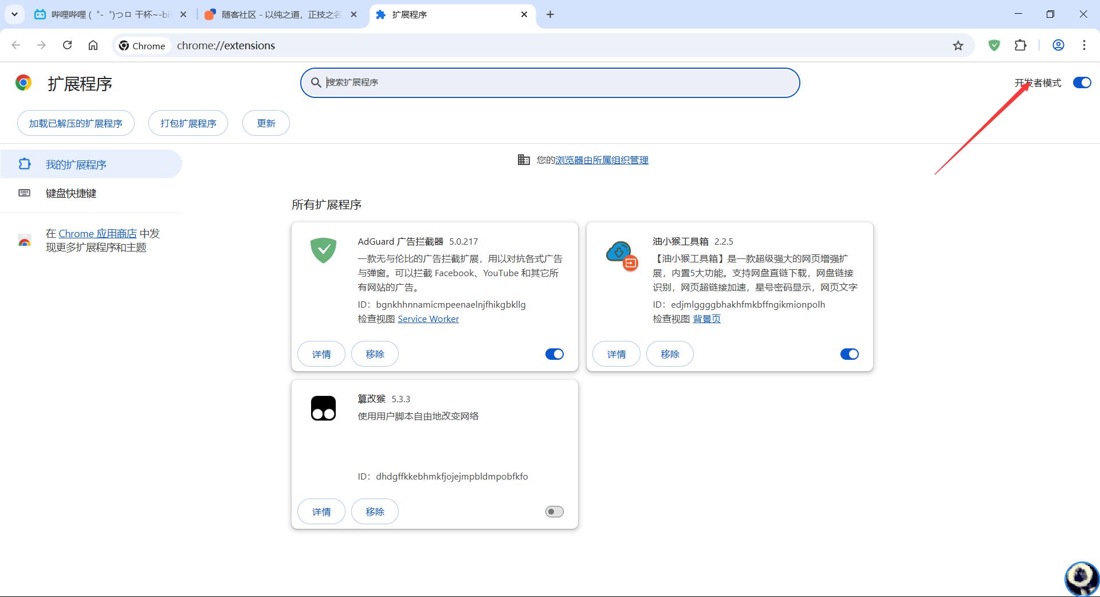1100x597 pixels.
Task: Click 加载已解压的扩展程序 button
Action: (x=76, y=123)
